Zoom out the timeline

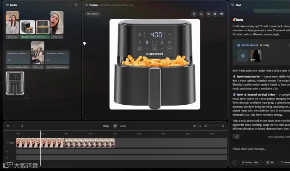(206, 126)
